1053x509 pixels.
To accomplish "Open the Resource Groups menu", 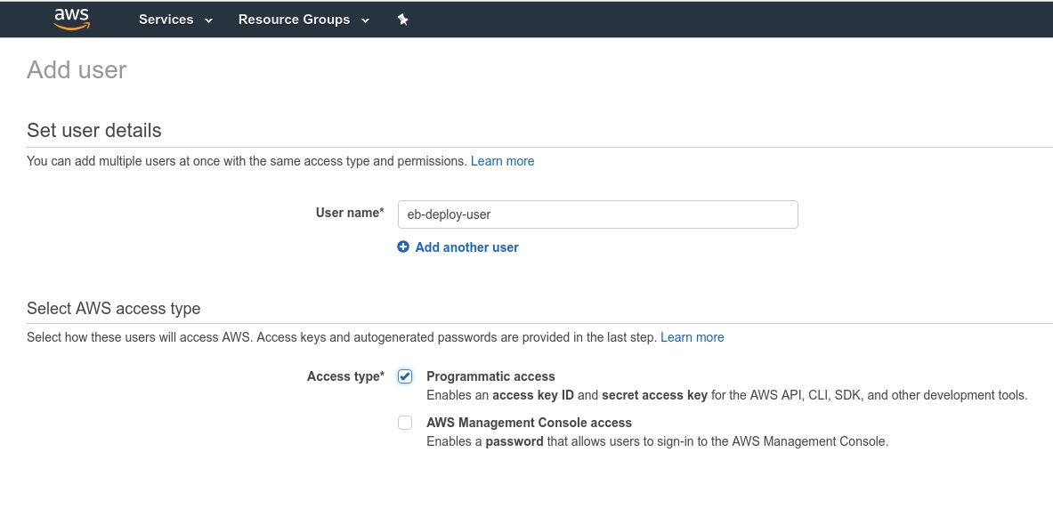I will [x=294, y=20].
